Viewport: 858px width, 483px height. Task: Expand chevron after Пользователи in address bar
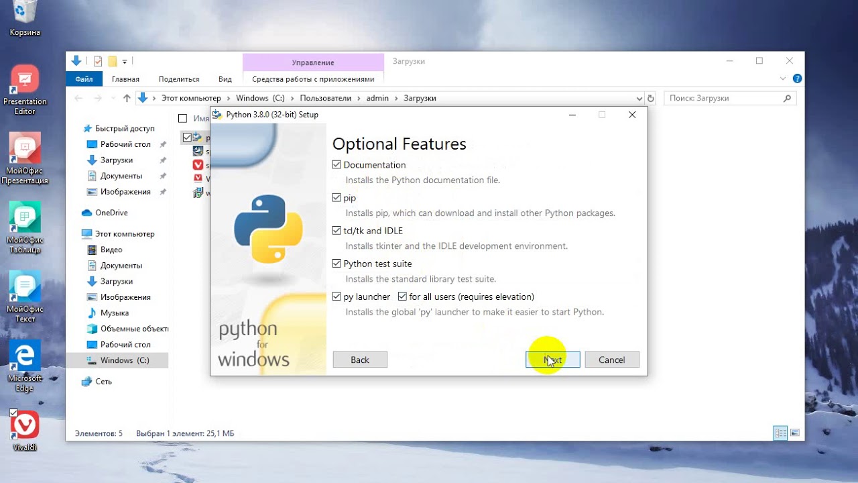click(359, 98)
